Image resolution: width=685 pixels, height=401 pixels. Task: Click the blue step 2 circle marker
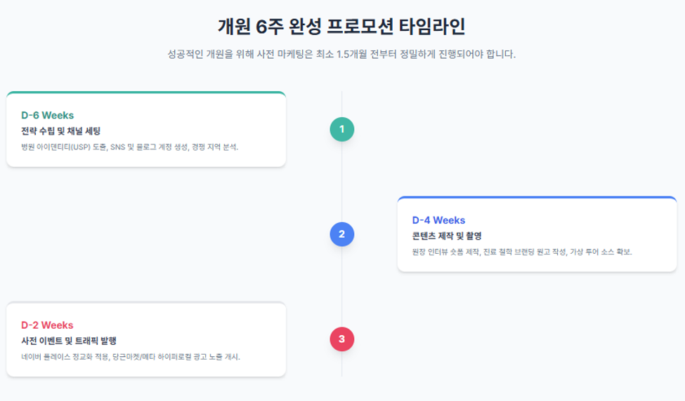(341, 234)
